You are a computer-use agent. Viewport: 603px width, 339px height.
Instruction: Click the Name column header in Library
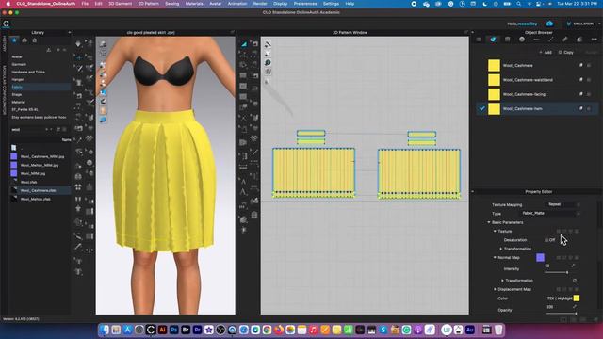tap(67, 140)
